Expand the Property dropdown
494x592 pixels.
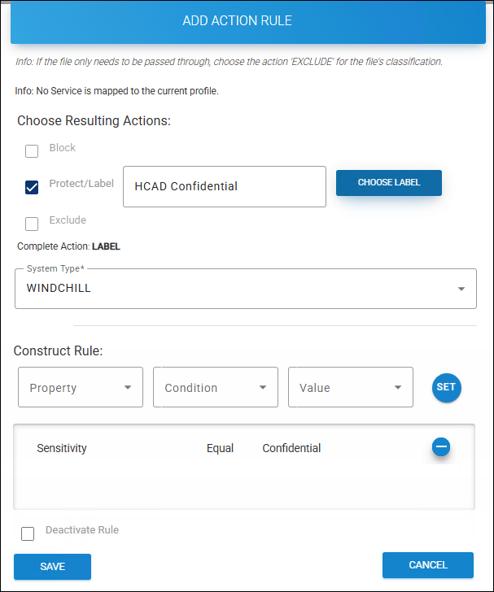80,388
